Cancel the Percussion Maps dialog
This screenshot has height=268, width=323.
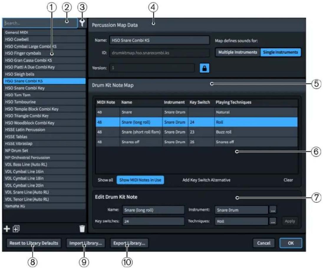click(x=264, y=243)
